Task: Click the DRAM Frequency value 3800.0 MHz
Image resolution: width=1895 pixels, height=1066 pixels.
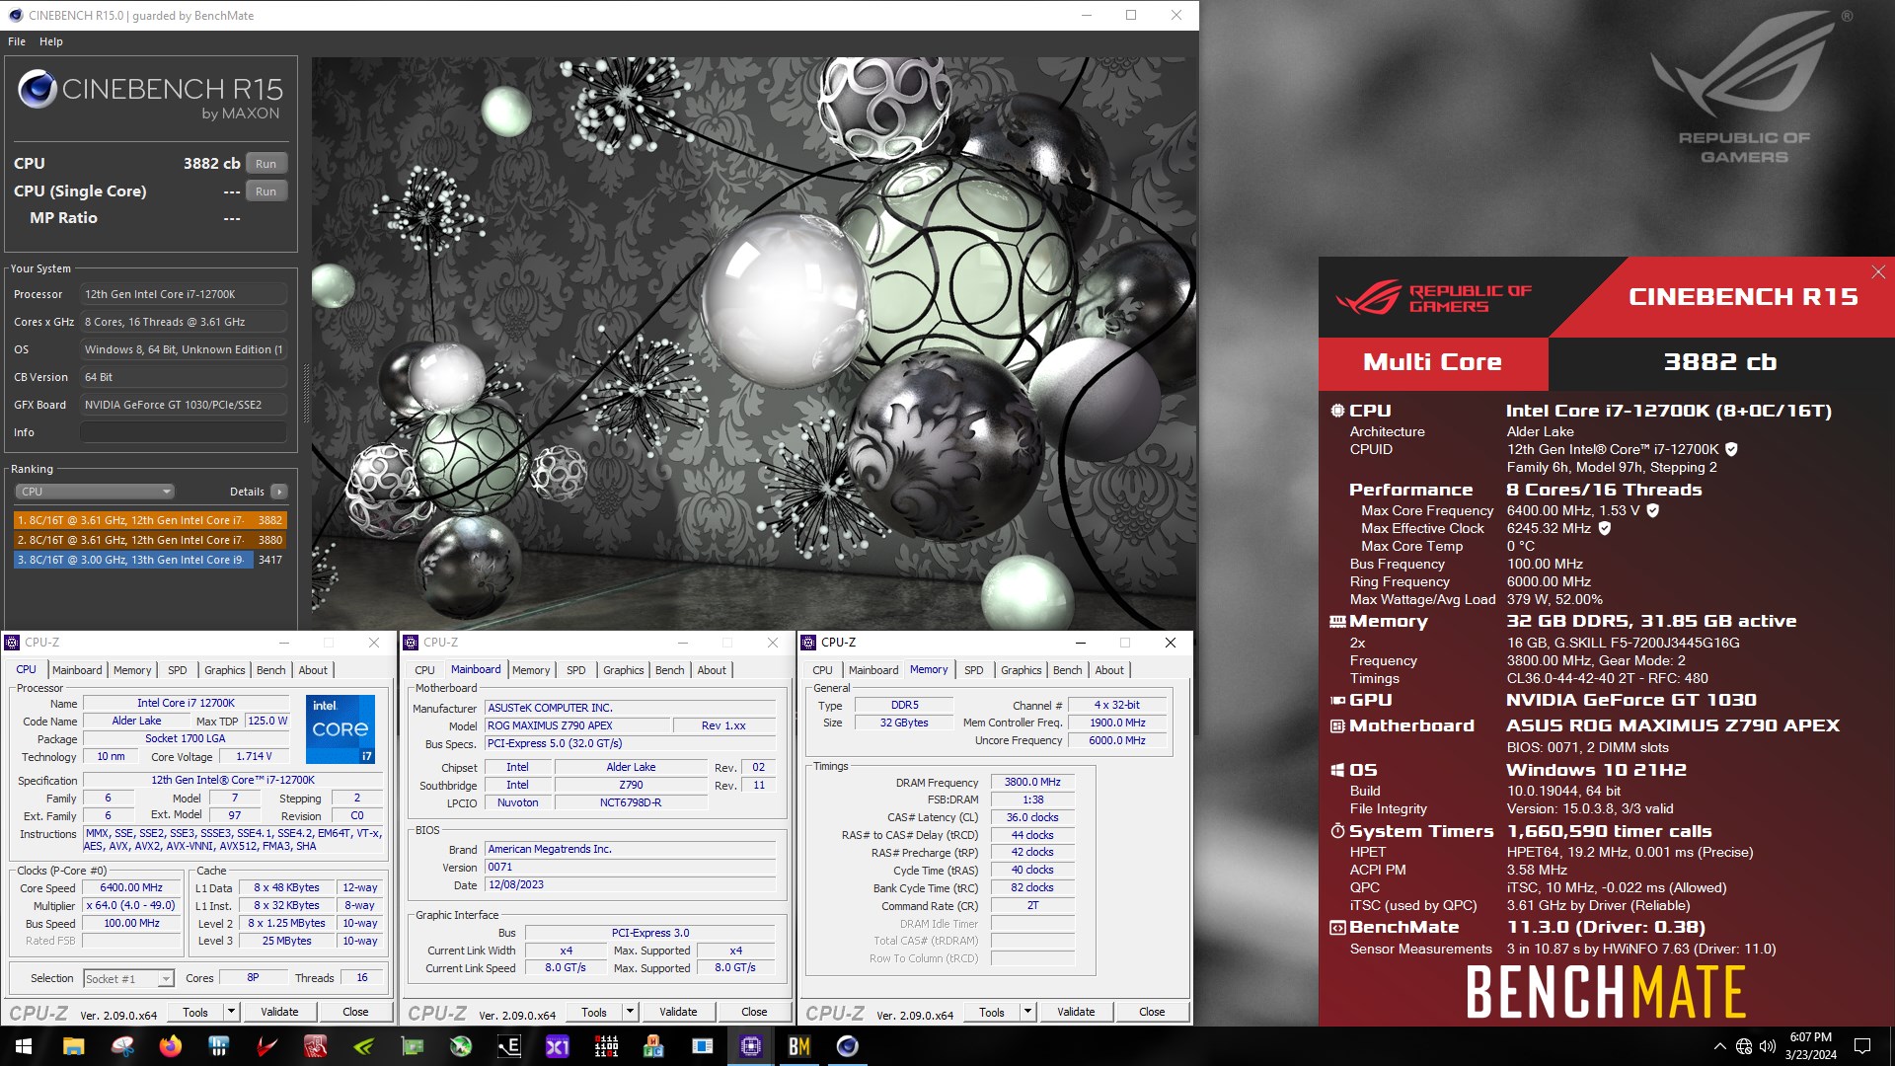Action: [x=1032, y=782]
